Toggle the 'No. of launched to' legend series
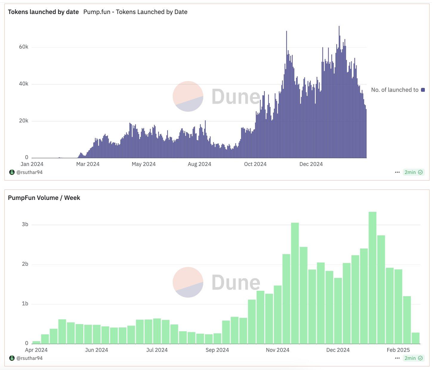 (394, 90)
